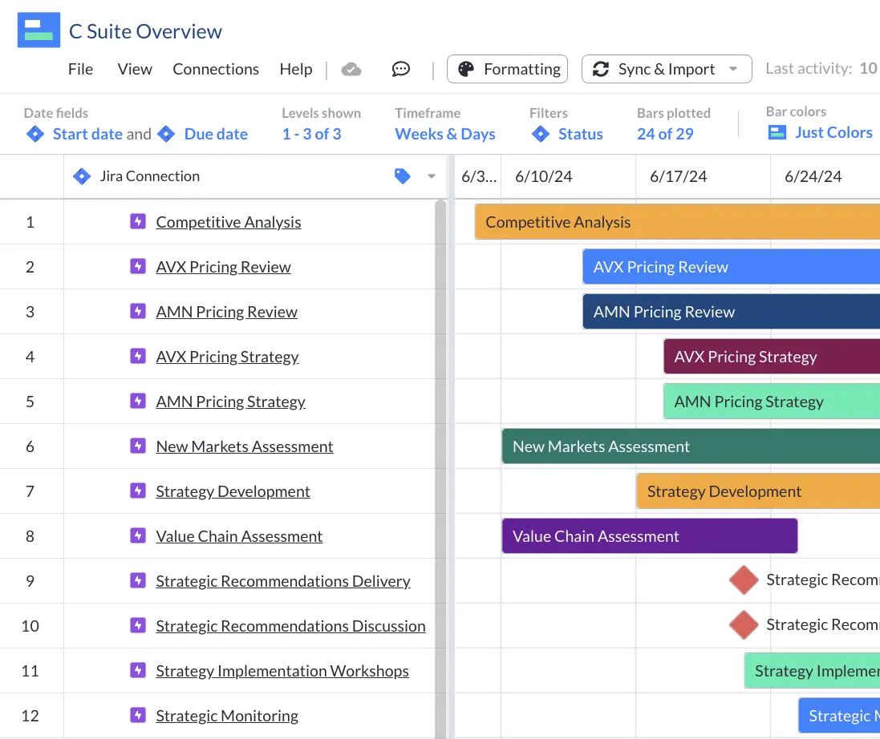
Task: Open the AMN Pricing Review issue link
Action: point(227,312)
